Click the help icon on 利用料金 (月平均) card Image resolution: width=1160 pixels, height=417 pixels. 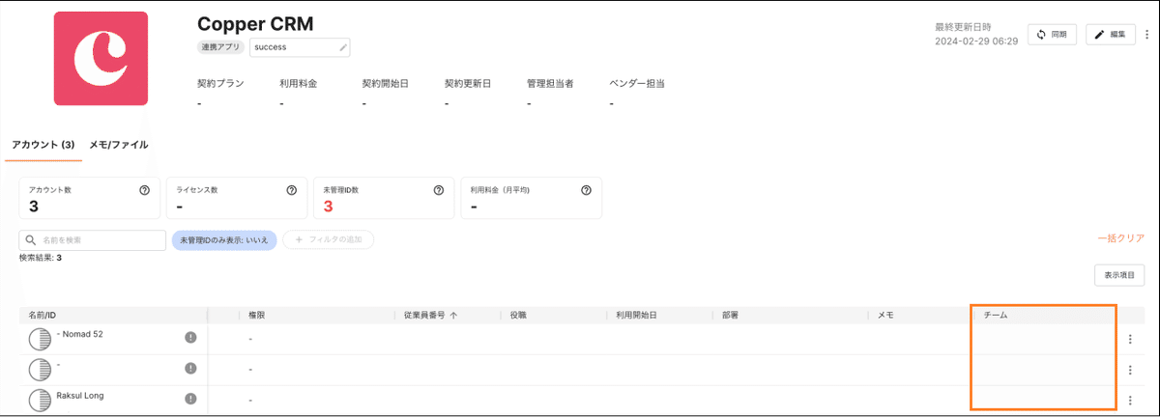586,190
